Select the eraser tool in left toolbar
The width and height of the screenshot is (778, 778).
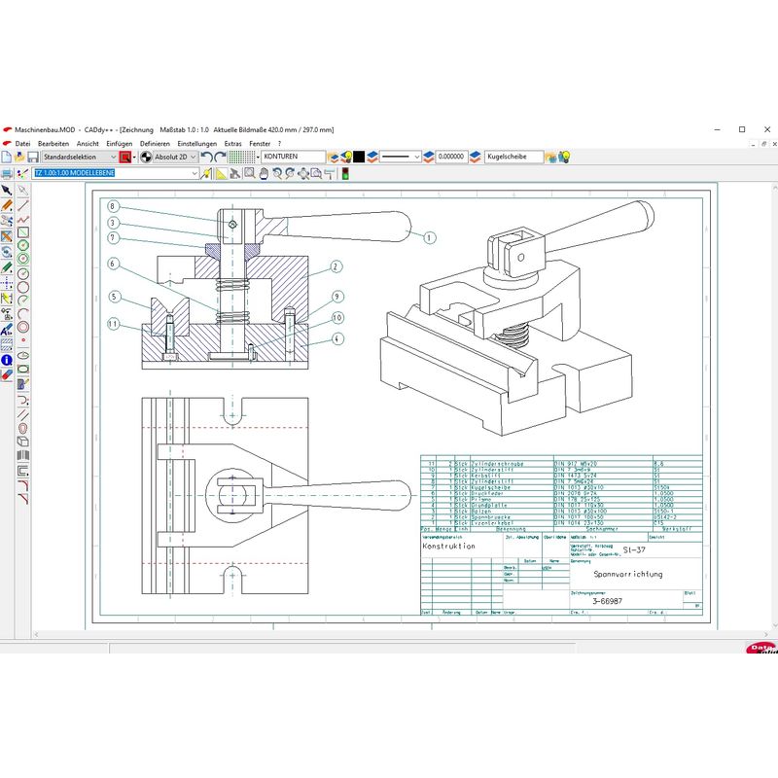point(7,373)
